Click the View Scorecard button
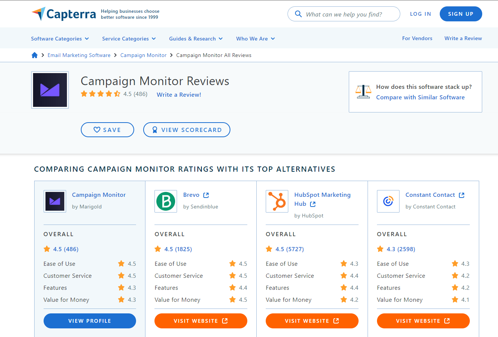This screenshot has width=498, height=337. (x=187, y=130)
